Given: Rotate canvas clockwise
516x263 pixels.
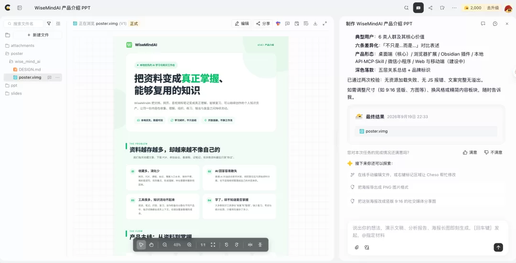Looking at the screenshot, I should (236, 244).
